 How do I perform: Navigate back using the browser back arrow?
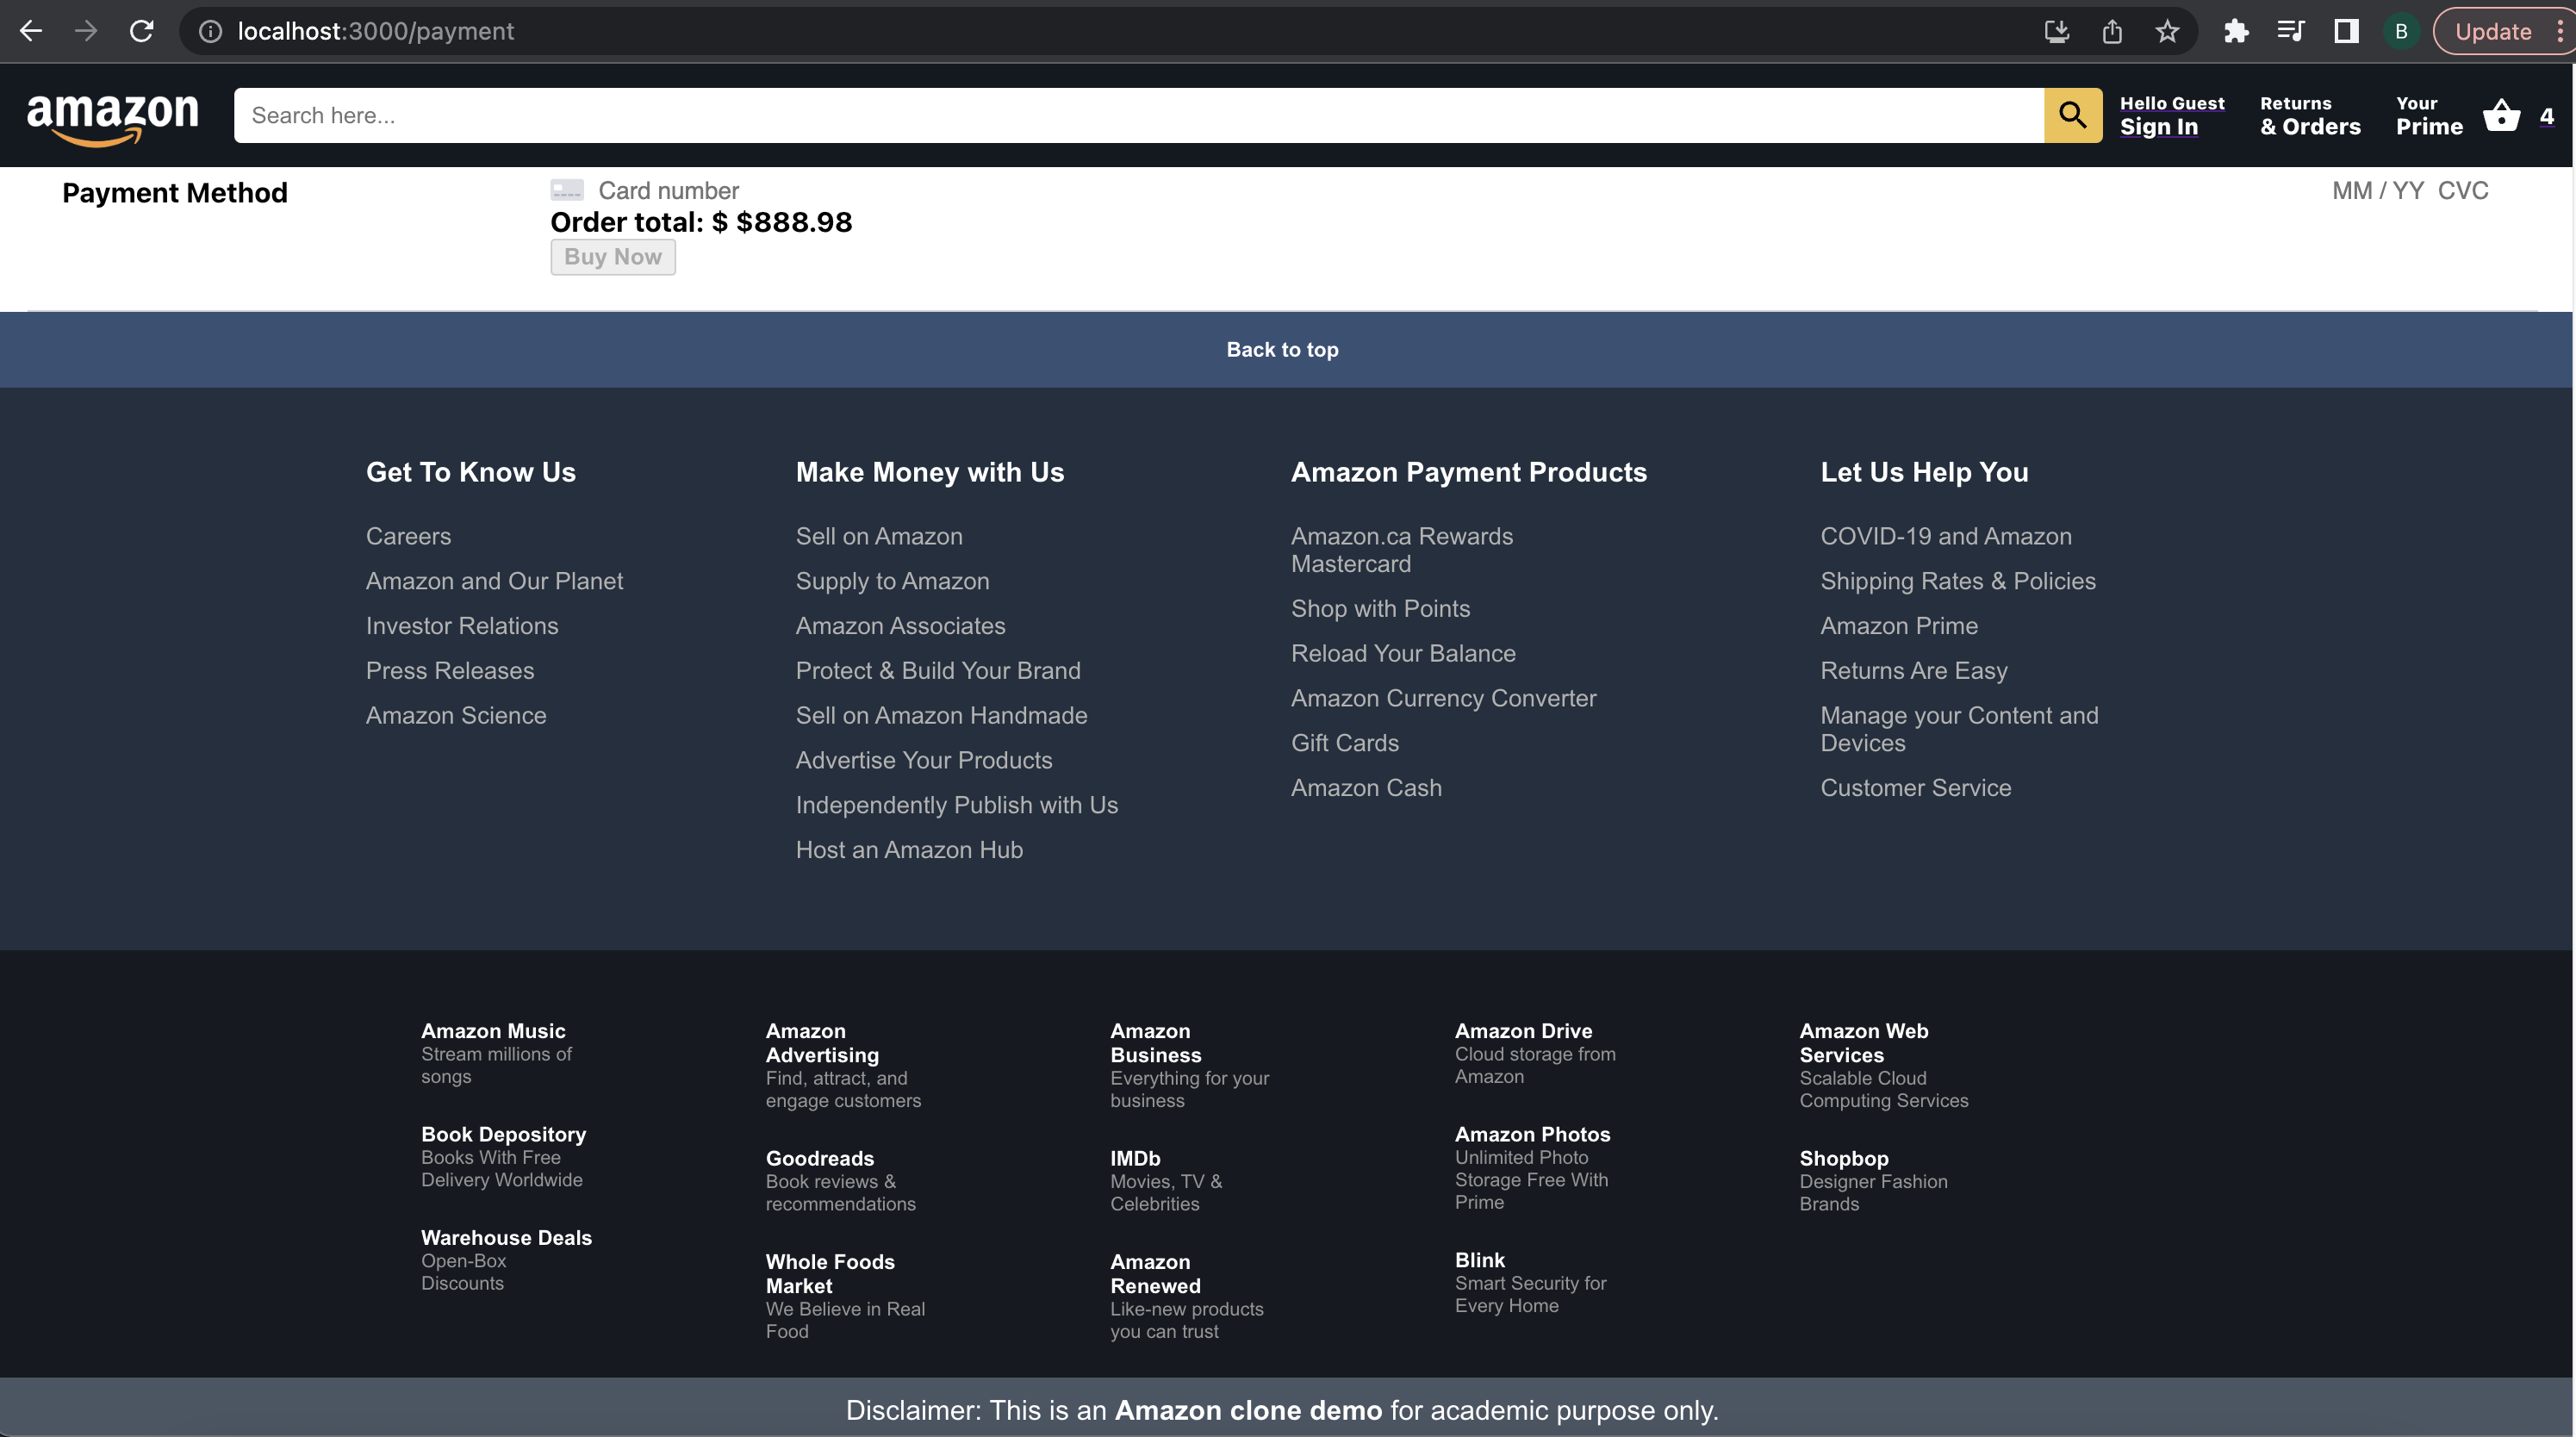click(x=31, y=31)
